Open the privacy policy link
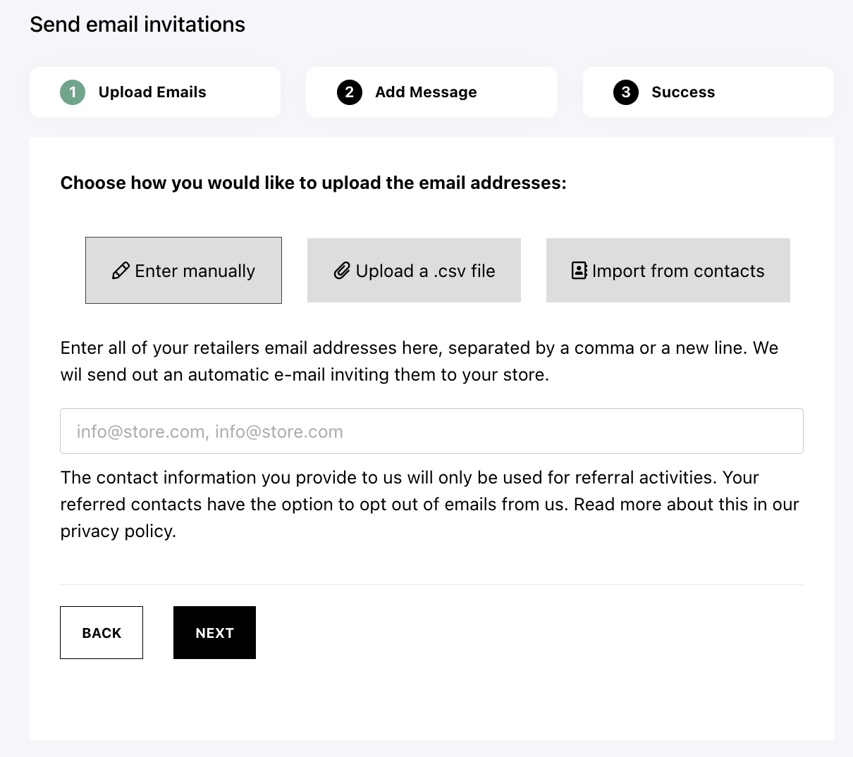This screenshot has width=853, height=757. click(x=118, y=531)
